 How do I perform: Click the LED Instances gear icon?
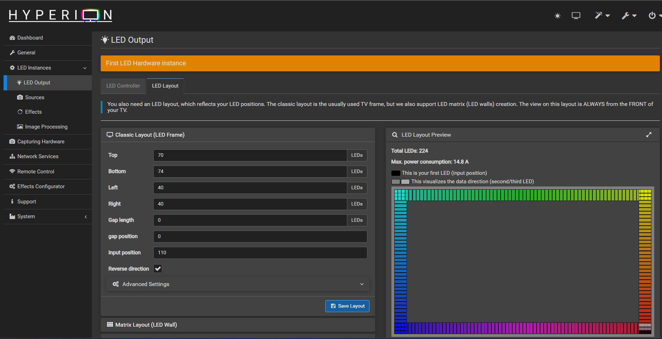pyautogui.click(x=12, y=68)
